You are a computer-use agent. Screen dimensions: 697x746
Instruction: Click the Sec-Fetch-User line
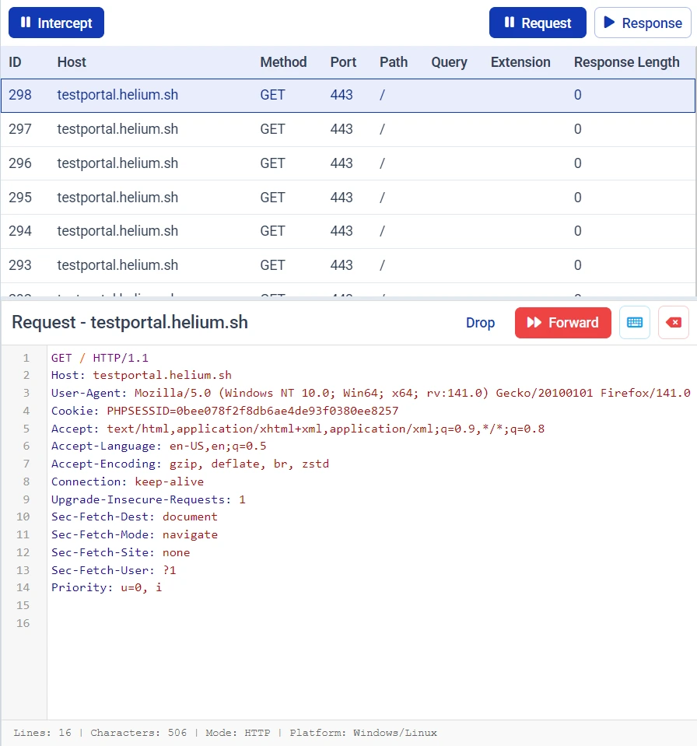[x=114, y=570]
